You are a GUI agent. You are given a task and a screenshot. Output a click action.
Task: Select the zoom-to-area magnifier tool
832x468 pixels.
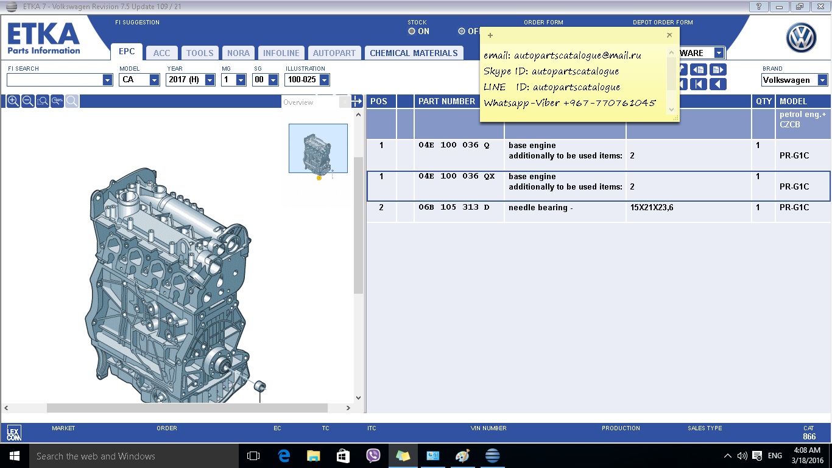[42, 101]
